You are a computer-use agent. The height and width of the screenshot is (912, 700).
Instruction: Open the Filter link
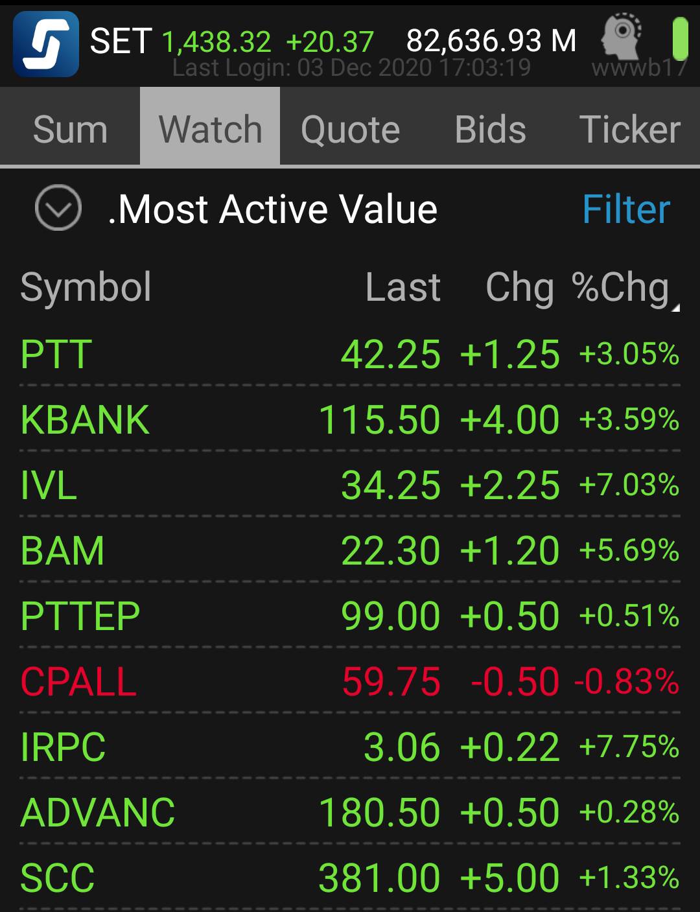tap(625, 209)
